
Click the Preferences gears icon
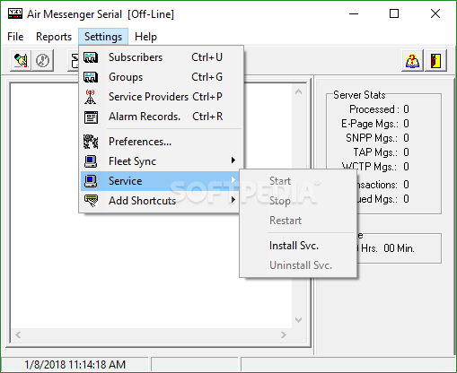point(91,142)
